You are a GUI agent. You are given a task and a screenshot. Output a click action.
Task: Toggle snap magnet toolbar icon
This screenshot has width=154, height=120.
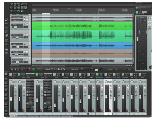(x=19, y=11)
